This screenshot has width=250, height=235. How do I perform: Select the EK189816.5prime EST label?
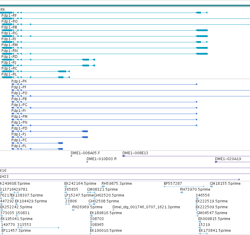pos(106,213)
